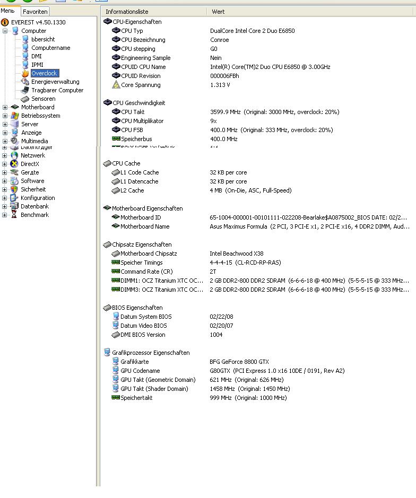
Task: Click the Computer node icon
Action: tap(15, 31)
